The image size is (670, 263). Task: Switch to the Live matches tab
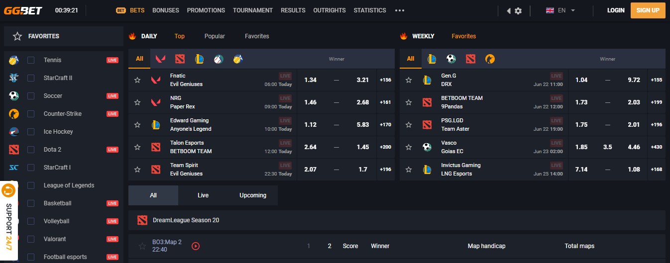point(203,195)
